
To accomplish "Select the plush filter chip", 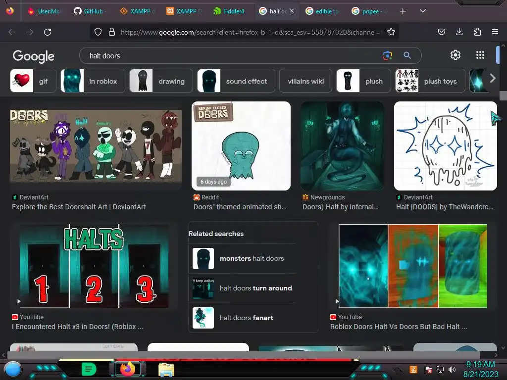I will click(363, 81).
